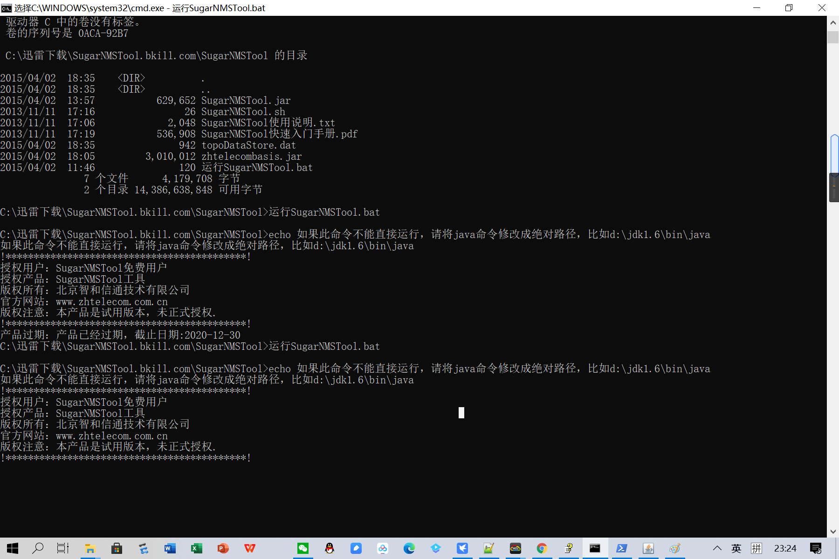Image resolution: width=839 pixels, height=559 pixels.
Task: Open the clock showing 23:24
Action: coord(785,548)
